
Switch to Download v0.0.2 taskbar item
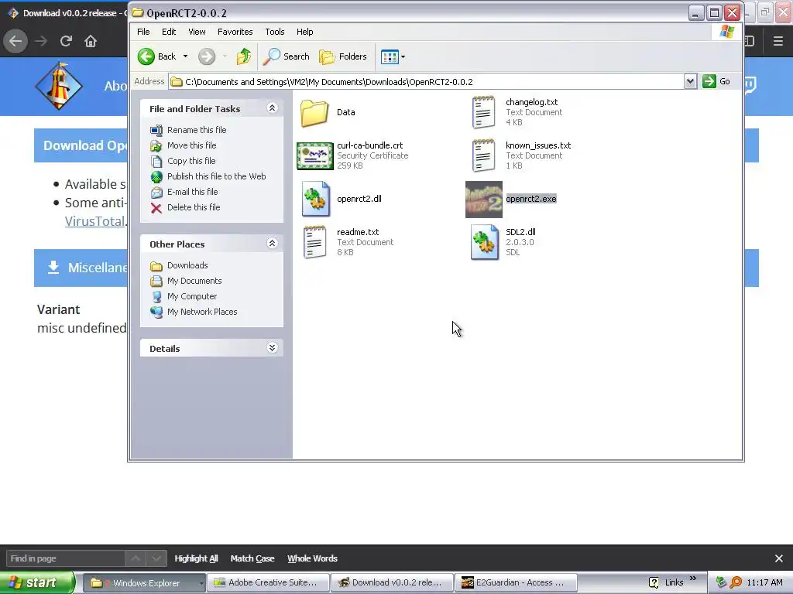(392, 583)
